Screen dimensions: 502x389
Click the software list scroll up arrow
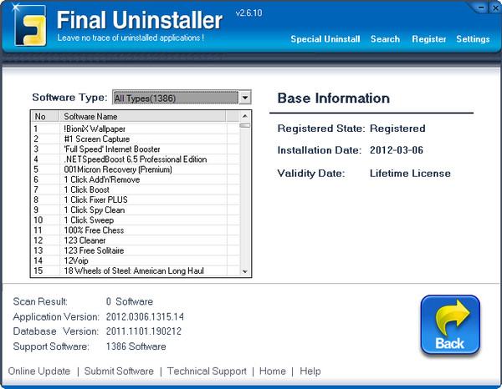tap(245, 116)
